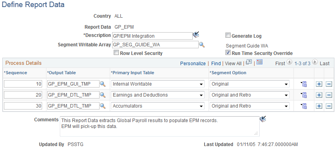Image resolution: width=336 pixels, height=148 pixels.
Task: Enable Row Level Security checkbox
Action: tap(116, 53)
